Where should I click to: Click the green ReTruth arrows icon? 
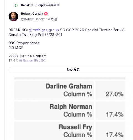(x=16, y=5)
